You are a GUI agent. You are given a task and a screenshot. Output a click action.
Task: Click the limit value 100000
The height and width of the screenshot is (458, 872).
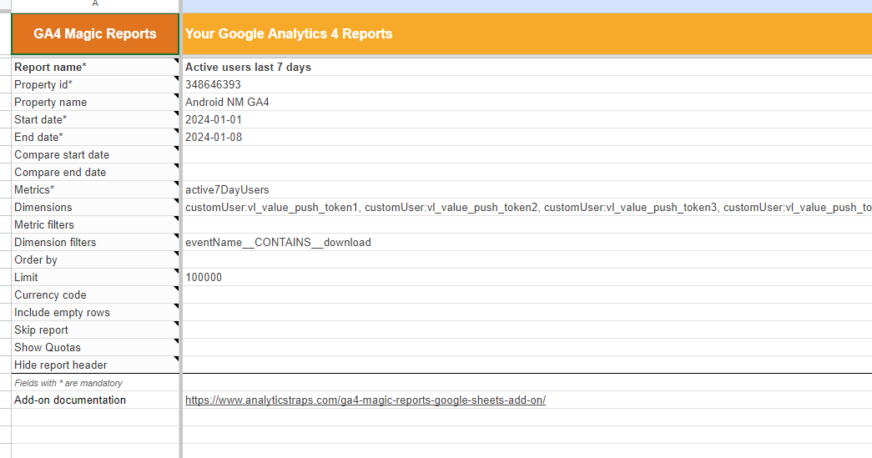point(527,277)
